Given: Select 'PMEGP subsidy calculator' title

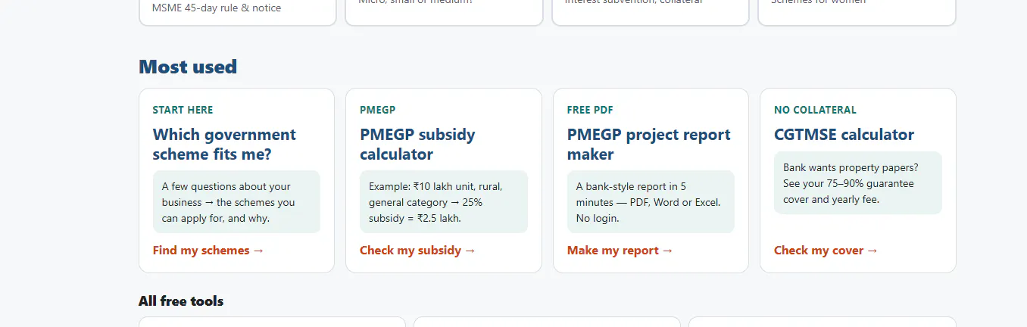Looking at the screenshot, I should (417, 145).
